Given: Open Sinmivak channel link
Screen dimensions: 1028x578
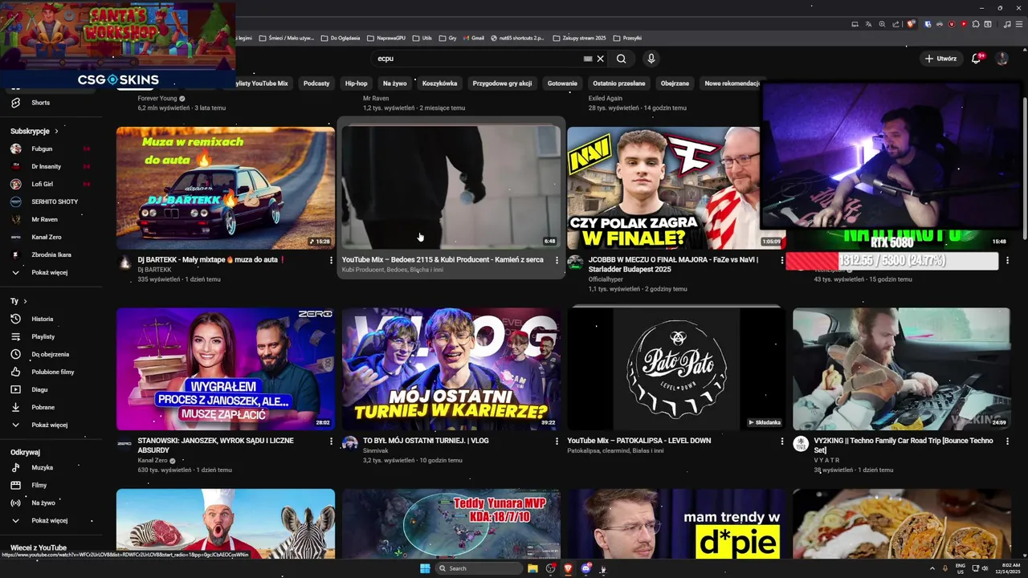Looking at the screenshot, I should 375,450.
